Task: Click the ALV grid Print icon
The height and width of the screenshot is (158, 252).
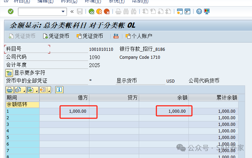Action: (10, 90)
